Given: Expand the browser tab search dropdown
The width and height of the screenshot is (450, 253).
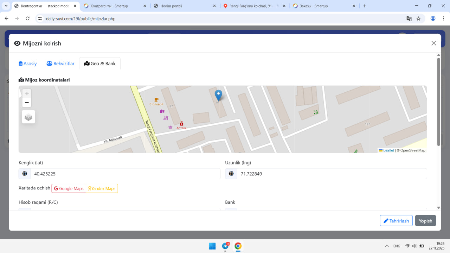Looking at the screenshot, I should 6,6.
